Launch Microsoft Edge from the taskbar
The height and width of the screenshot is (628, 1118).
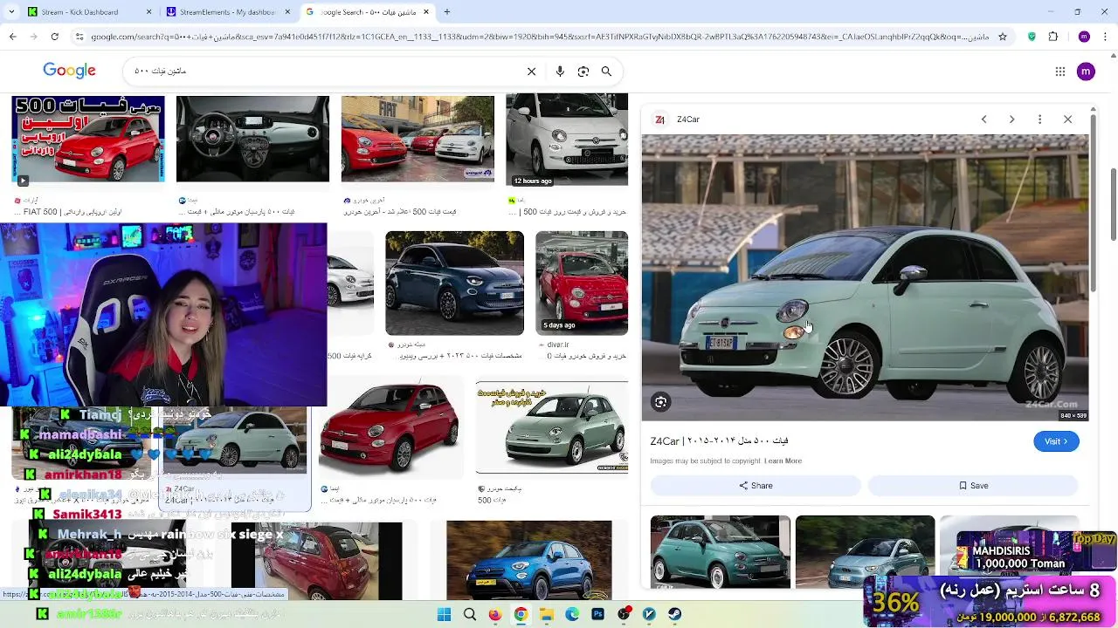tap(572, 614)
